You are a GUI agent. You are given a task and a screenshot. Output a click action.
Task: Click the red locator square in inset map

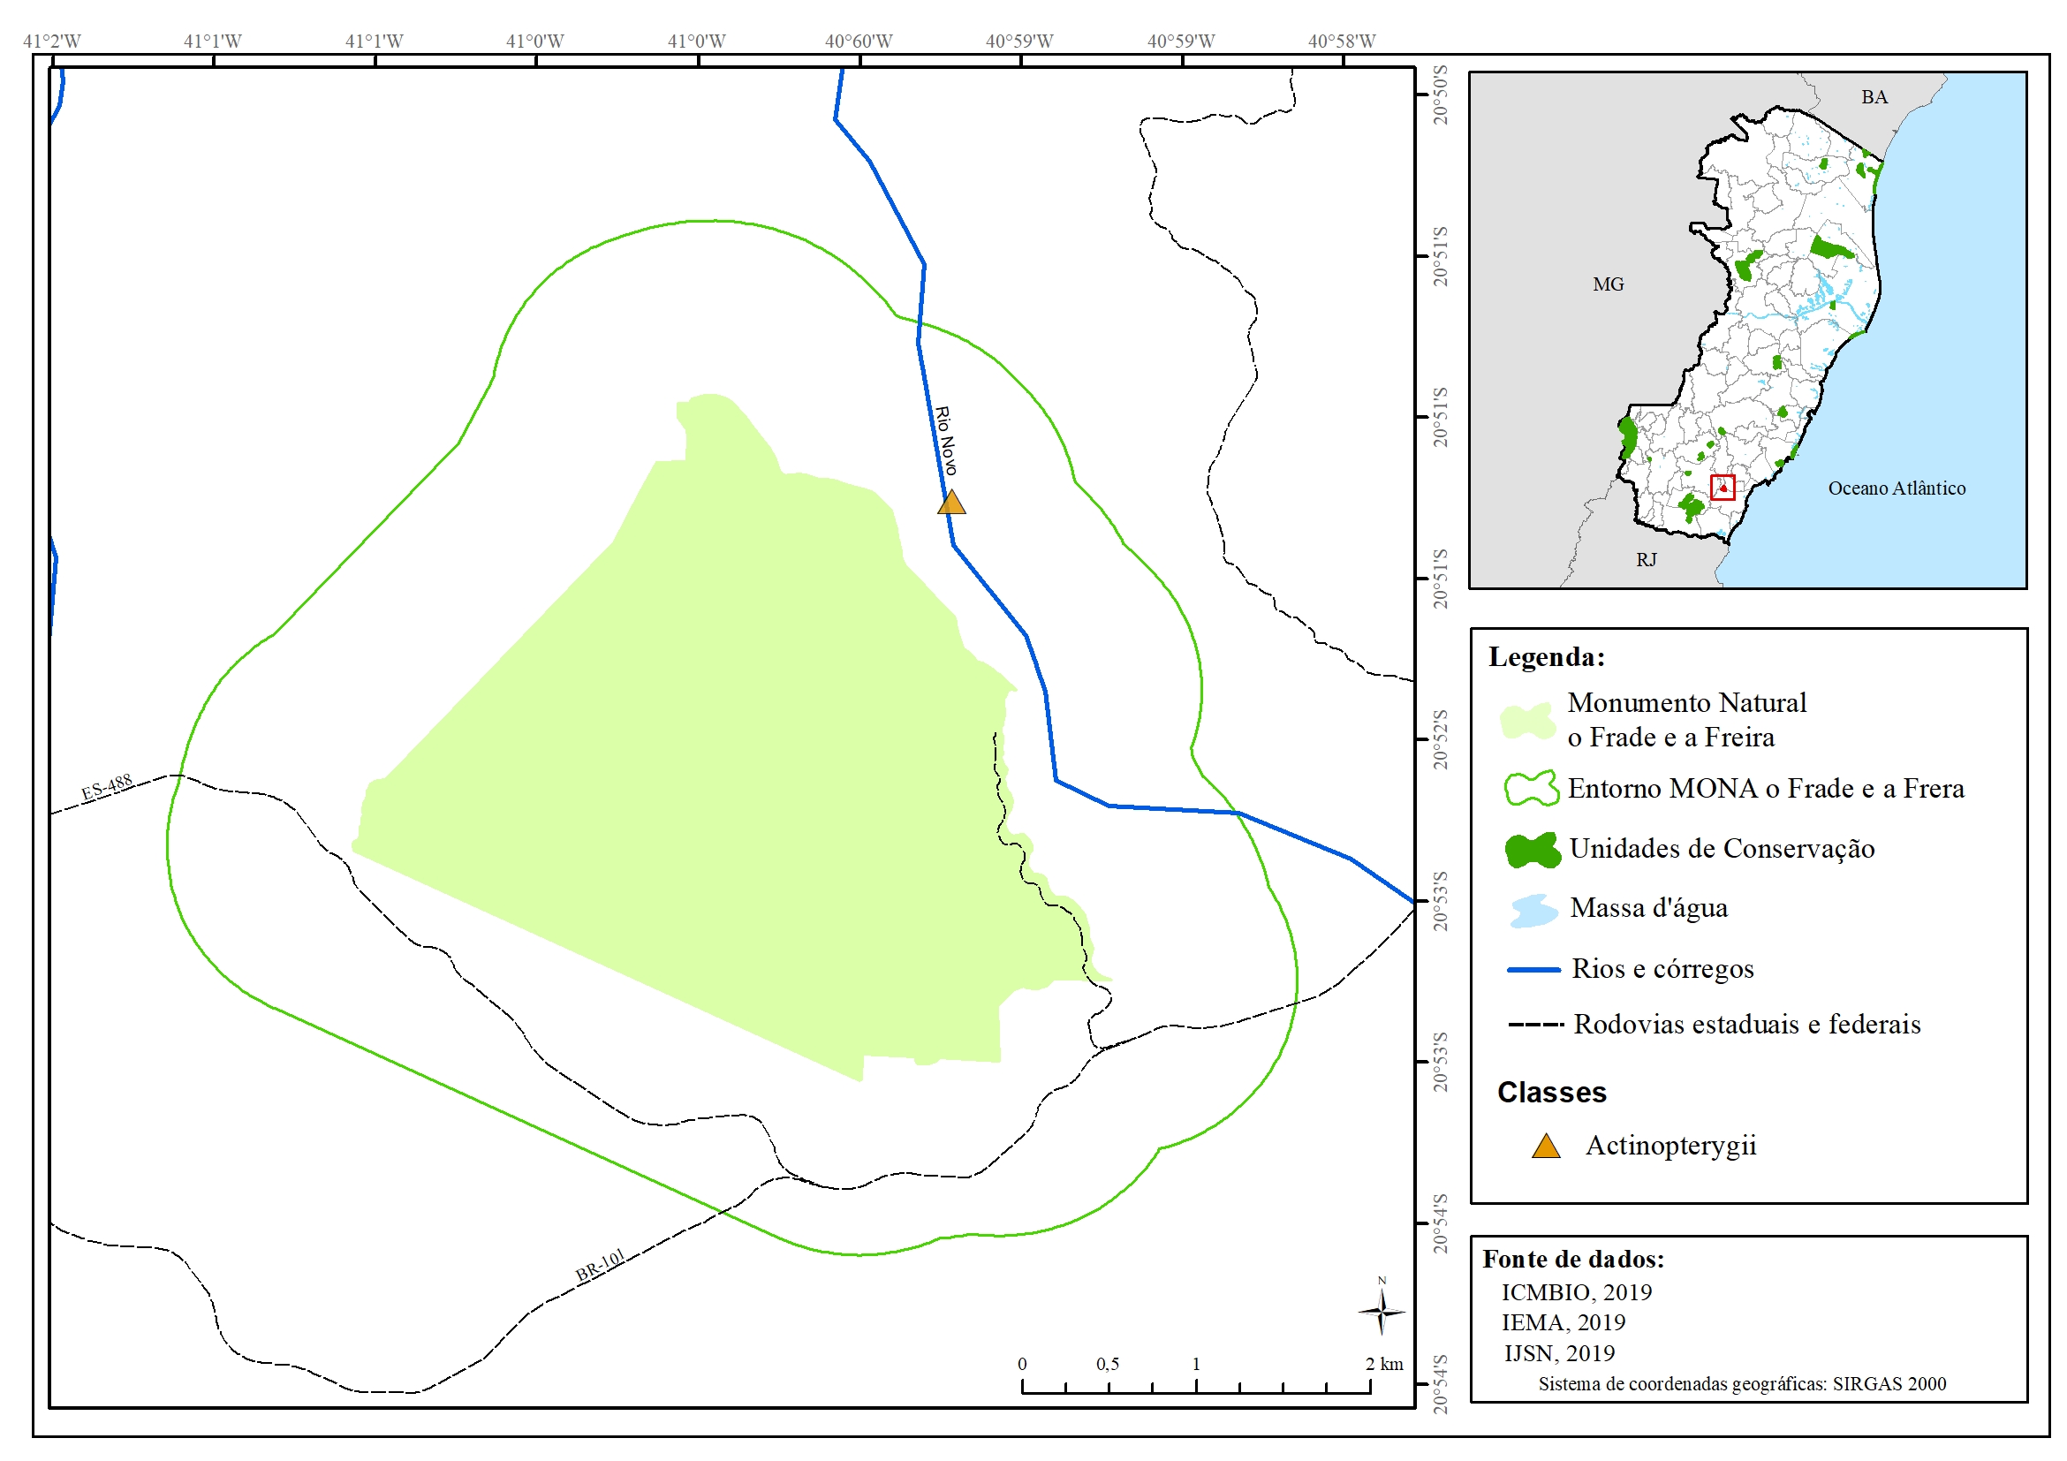click(1722, 487)
